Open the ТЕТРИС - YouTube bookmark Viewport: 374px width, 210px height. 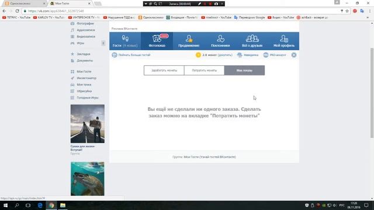click(16, 17)
